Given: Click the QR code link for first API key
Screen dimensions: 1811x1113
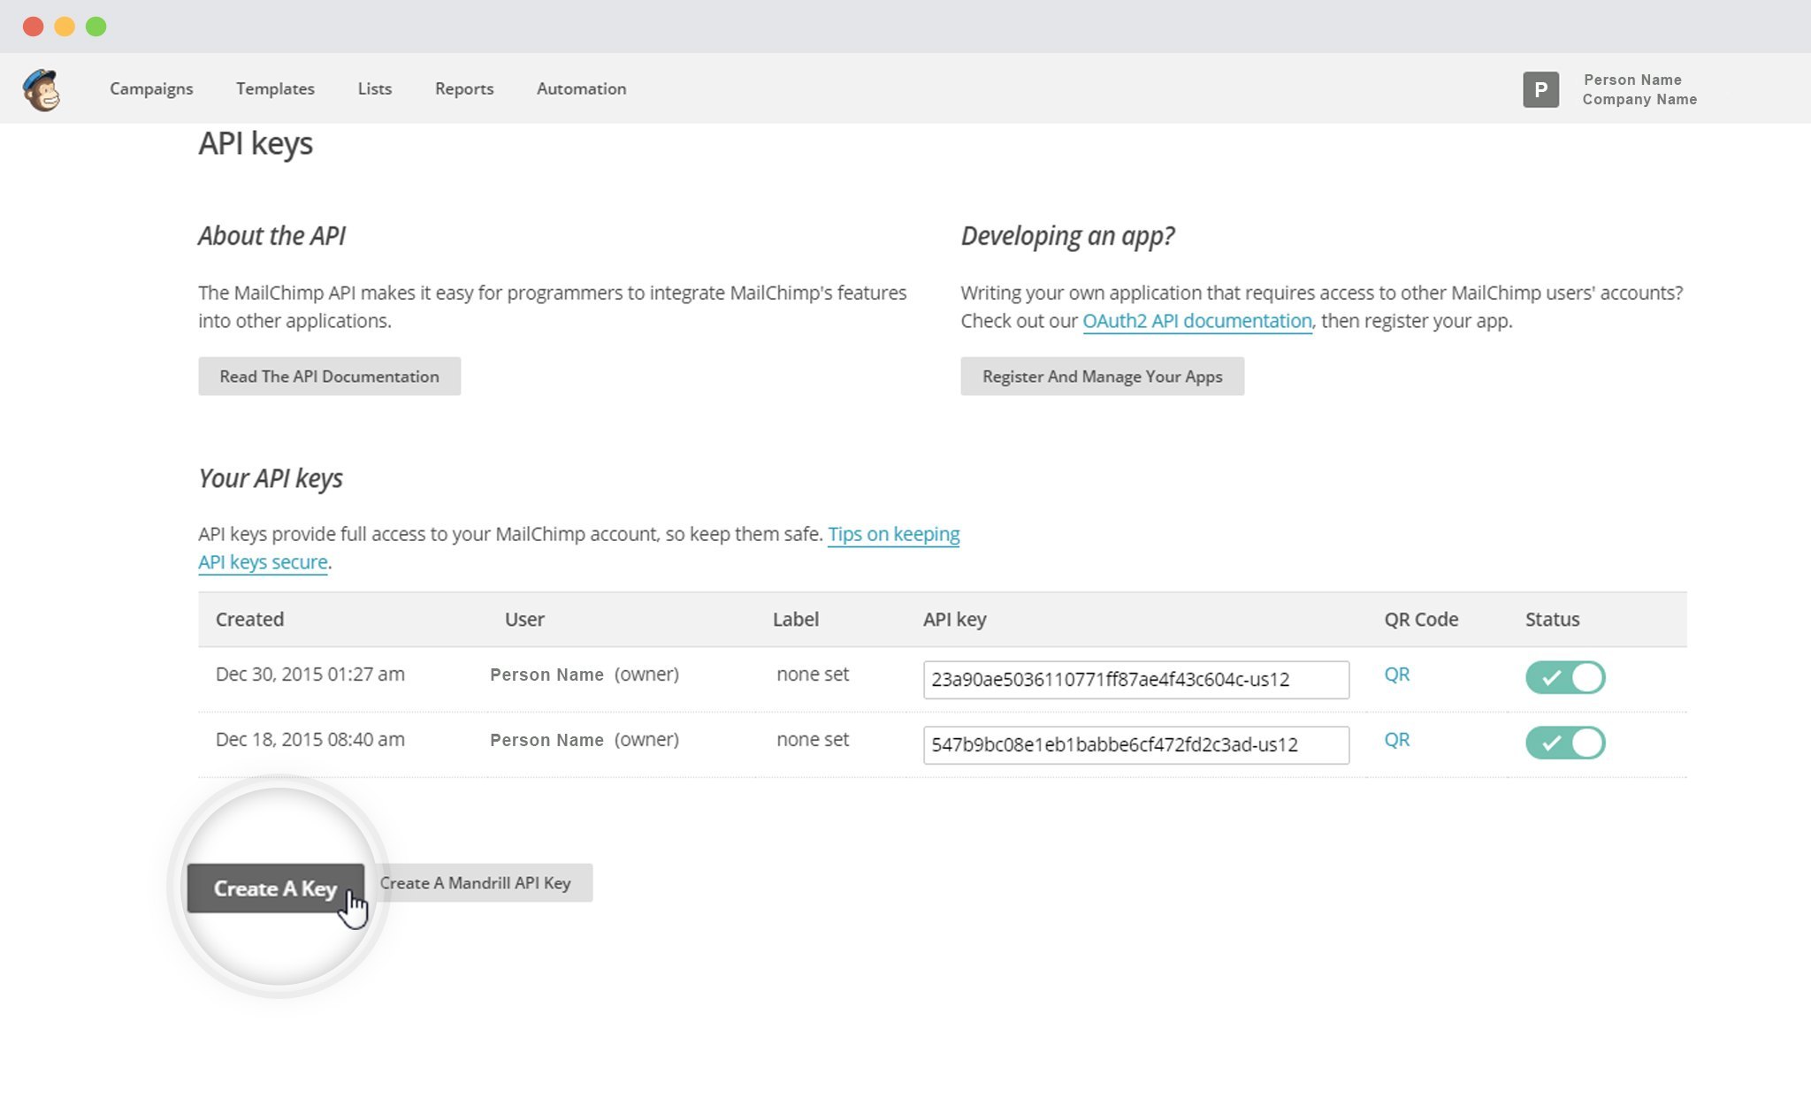Looking at the screenshot, I should point(1397,672).
